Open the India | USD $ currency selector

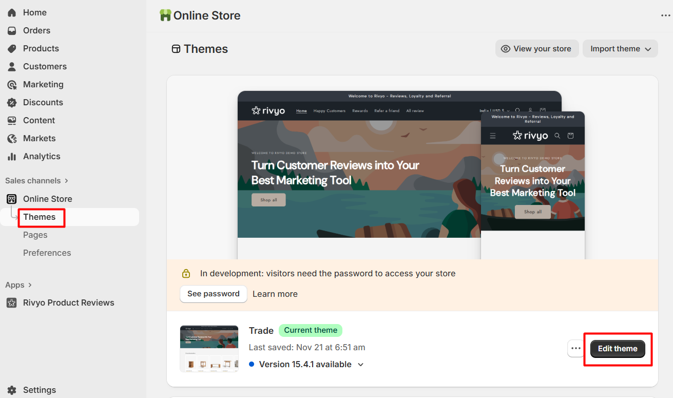[494, 110]
